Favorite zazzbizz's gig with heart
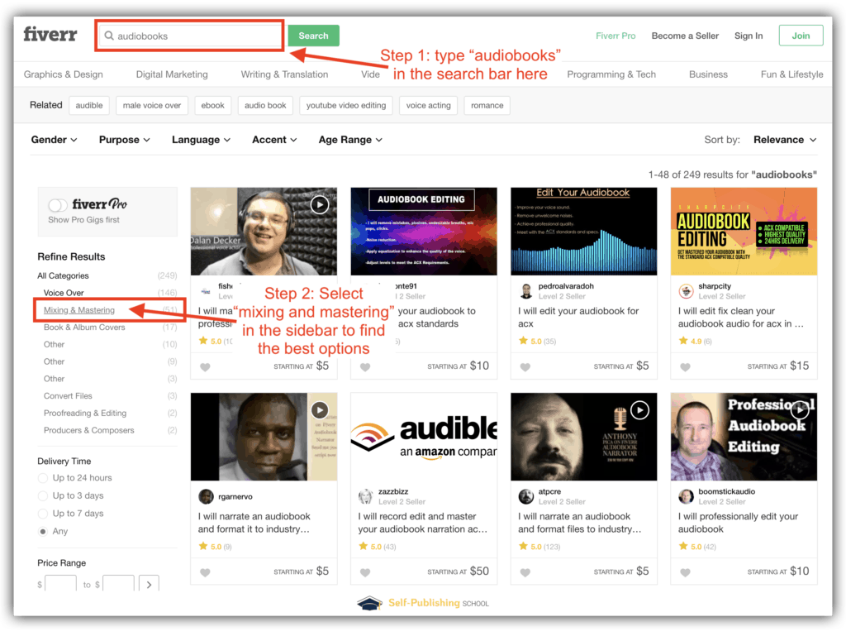This screenshot has width=846, height=641. (x=365, y=572)
